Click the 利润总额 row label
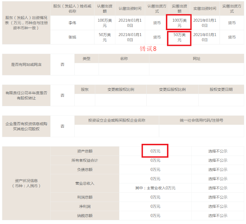Image resolution: width=246 pixels, height=224 pixels. (x=85, y=197)
